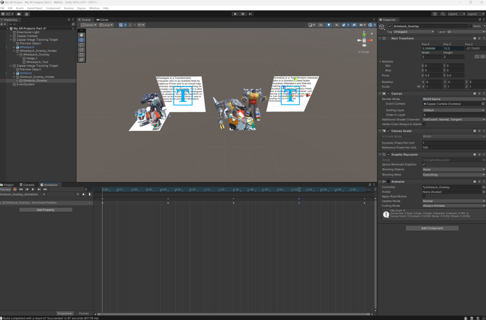Toggle the Static checkbox in Inspector

coord(470,26)
